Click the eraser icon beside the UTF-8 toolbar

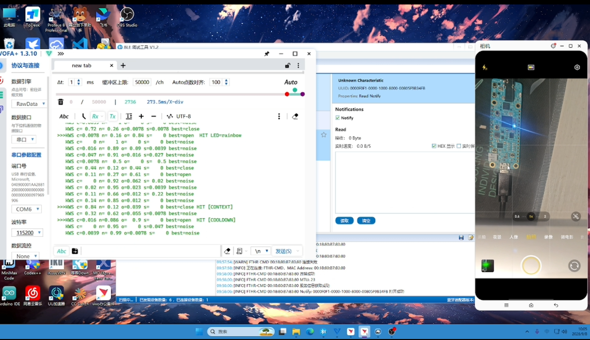click(x=295, y=116)
